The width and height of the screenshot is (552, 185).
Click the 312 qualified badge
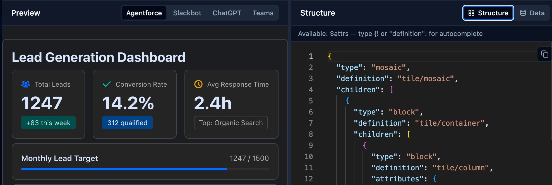tap(127, 123)
